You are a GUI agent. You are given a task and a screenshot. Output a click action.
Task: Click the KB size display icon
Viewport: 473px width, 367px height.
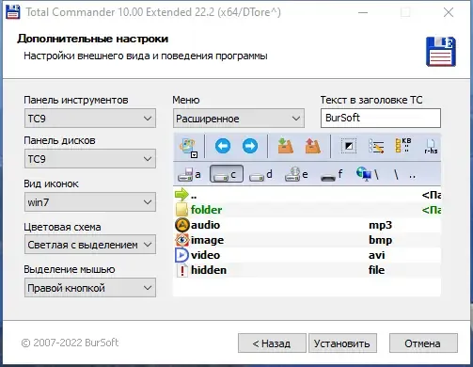[x=402, y=146]
